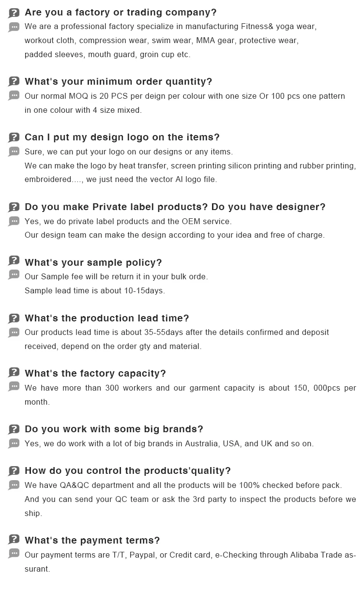The height and width of the screenshot is (591, 363).
Task: Click the answer bubble icon under payment terms
Action: click(x=14, y=555)
